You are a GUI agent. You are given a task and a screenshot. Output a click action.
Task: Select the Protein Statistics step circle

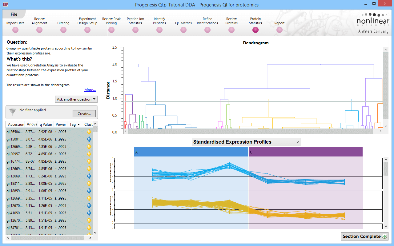pyautogui.click(x=255, y=30)
